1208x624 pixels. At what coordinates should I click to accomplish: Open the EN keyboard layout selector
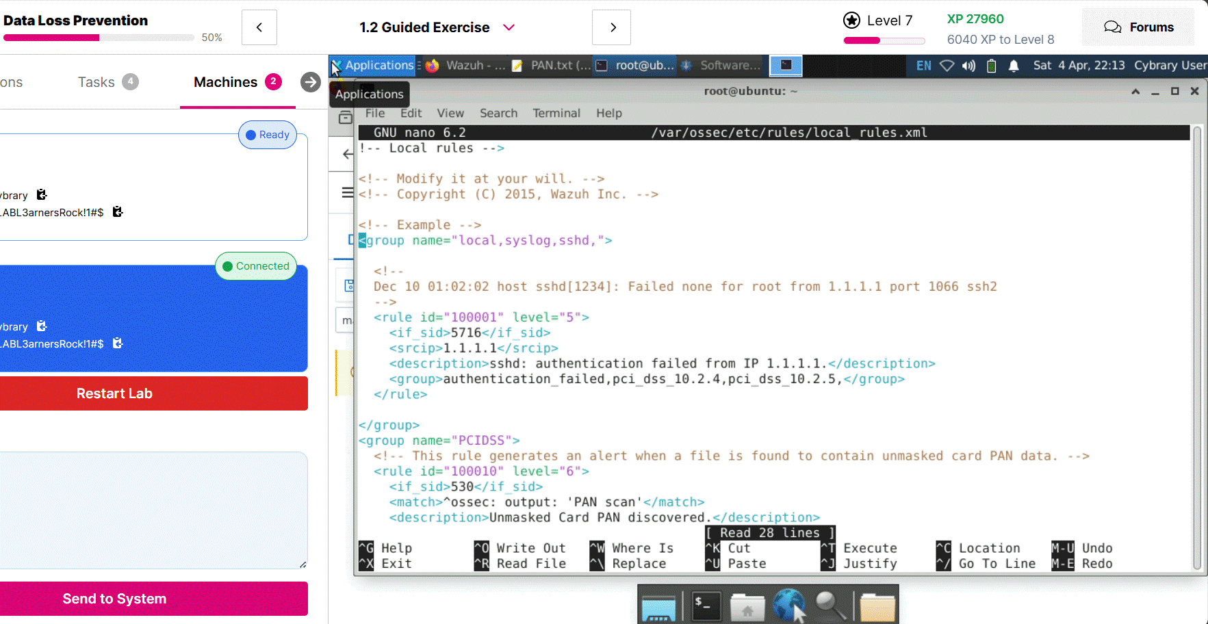pyautogui.click(x=923, y=66)
